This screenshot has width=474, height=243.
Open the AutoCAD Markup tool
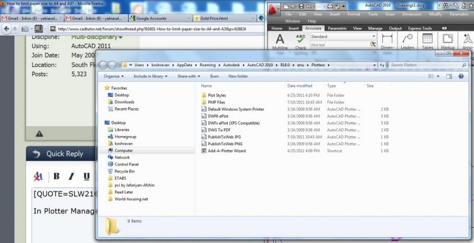(448, 41)
